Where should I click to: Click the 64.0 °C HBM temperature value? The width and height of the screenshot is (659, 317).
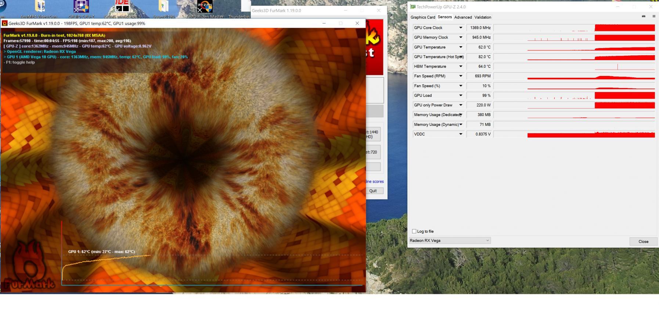[x=479, y=66]
